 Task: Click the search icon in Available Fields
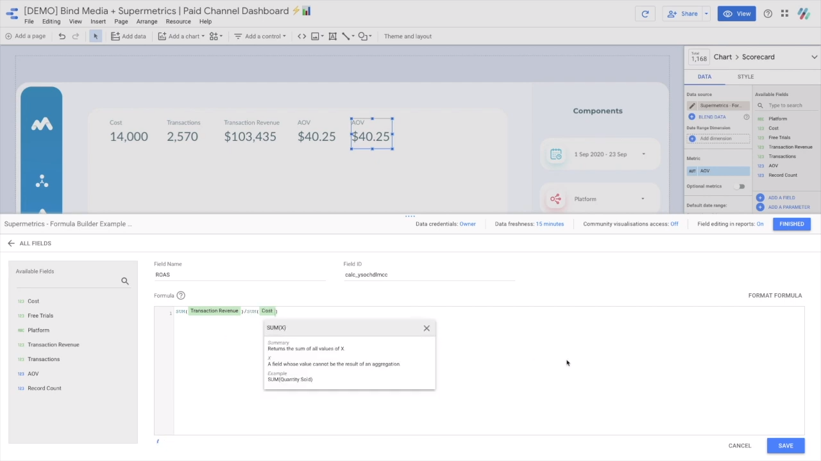pos(125,281)
